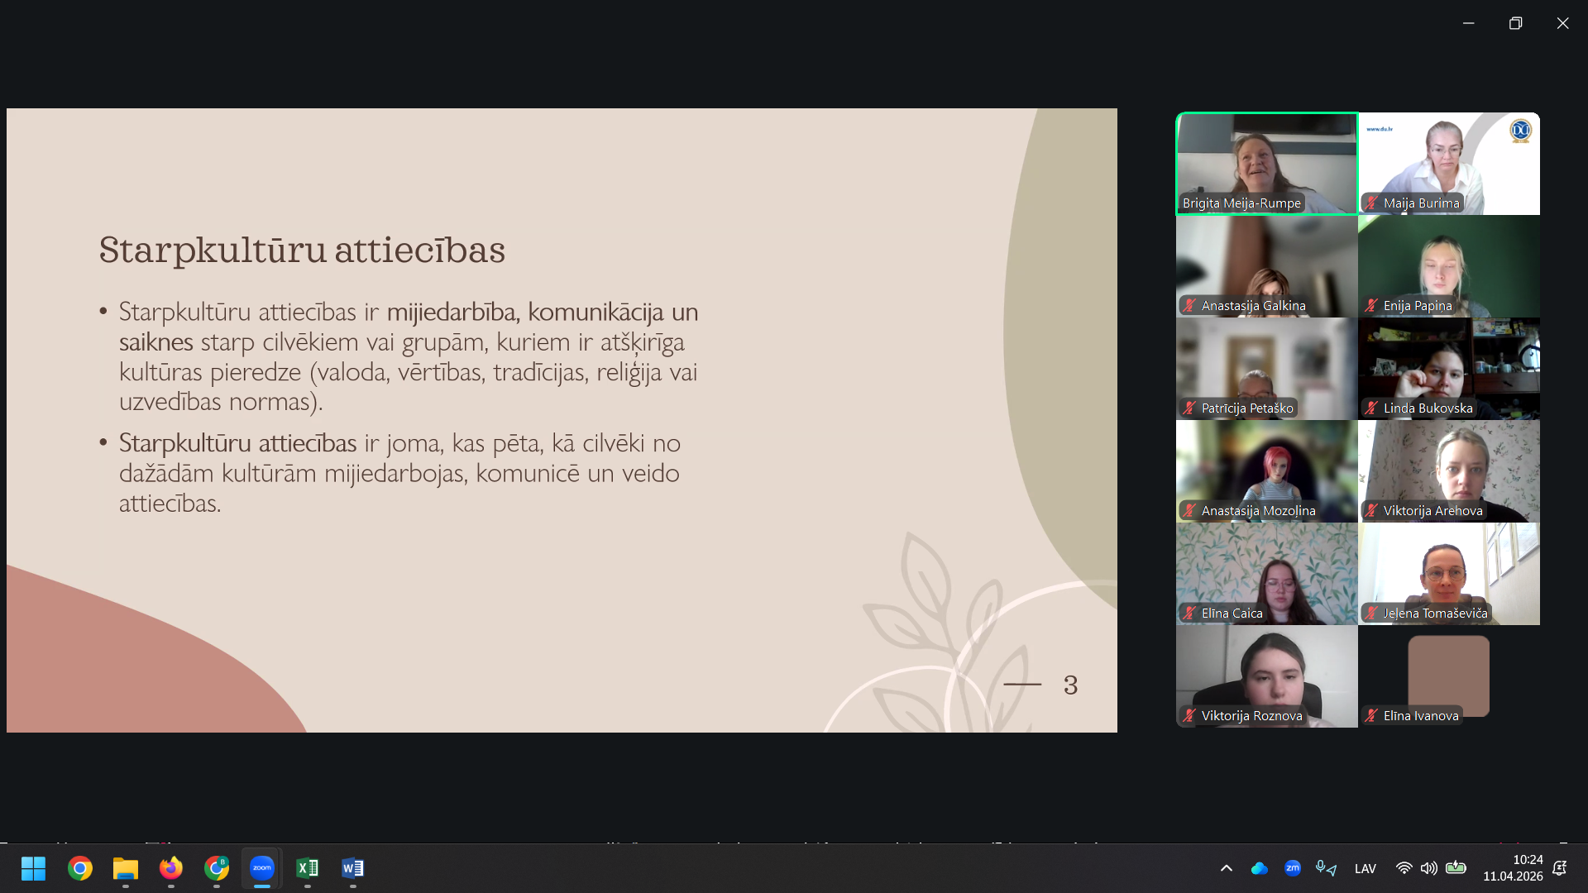Open Zoom app in the taskbar
The width and height of the screenshot is (1588, 893).
click(261, 867)
